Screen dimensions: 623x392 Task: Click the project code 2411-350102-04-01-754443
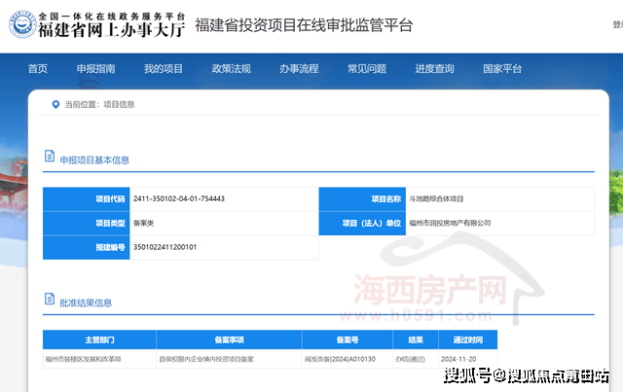[179, 198]
